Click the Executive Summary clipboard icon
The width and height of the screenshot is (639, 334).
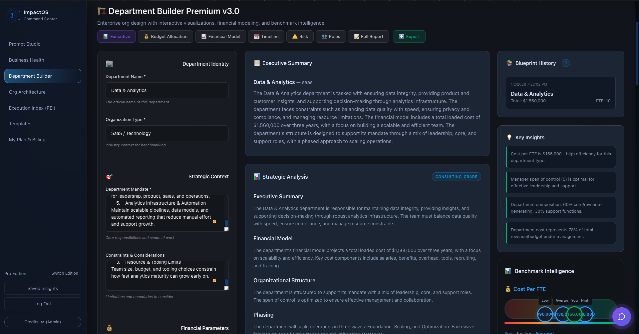(257, 63)
